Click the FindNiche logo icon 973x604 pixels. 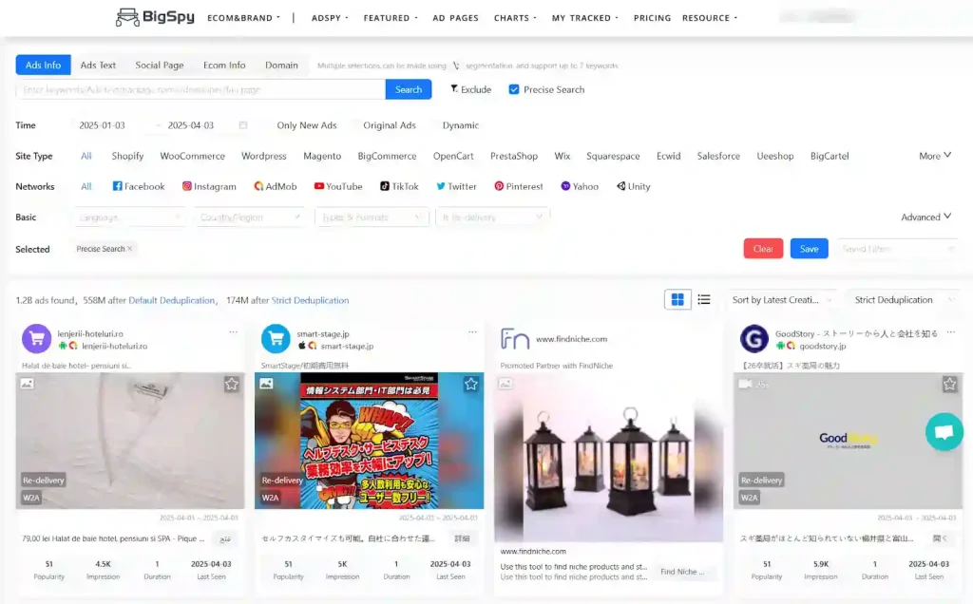pos(515,339)
